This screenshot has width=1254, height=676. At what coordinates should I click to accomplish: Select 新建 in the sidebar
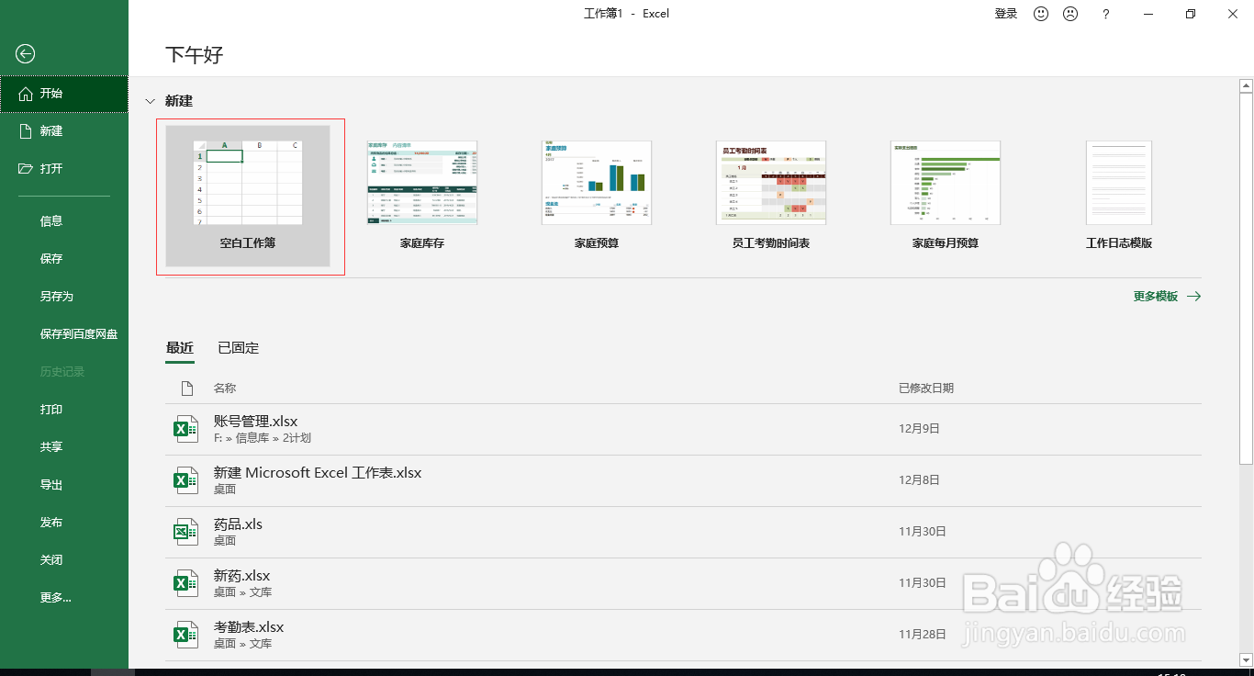click(x=64, y=131)
